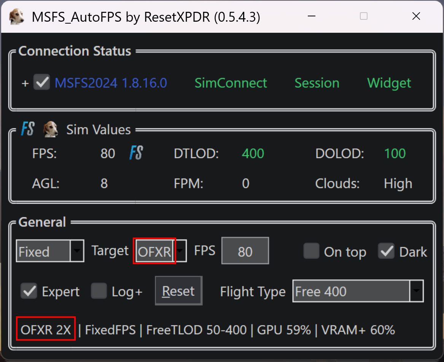Click the FS icon next to FPS value
This screenshot has height=362, width=444.
(x=136, y=153)
